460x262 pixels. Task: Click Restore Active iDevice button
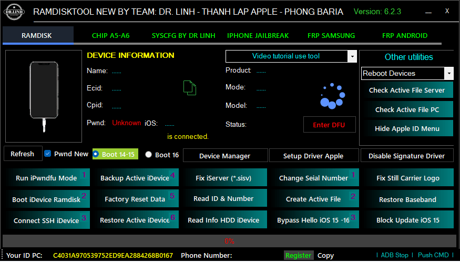point(136,220)
